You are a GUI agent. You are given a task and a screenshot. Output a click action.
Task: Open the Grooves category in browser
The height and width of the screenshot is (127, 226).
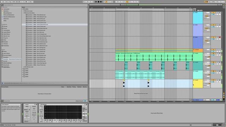pos(6,44)
